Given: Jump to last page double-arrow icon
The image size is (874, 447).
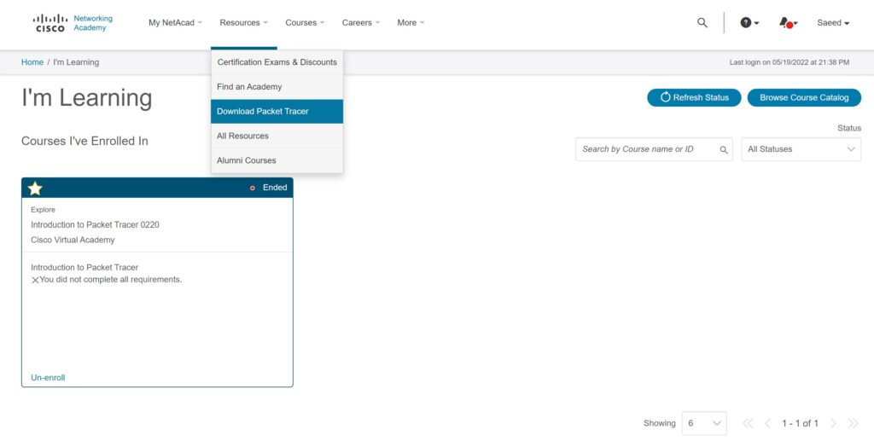Looking at the screenshot, I should click(x=853, y=423).
